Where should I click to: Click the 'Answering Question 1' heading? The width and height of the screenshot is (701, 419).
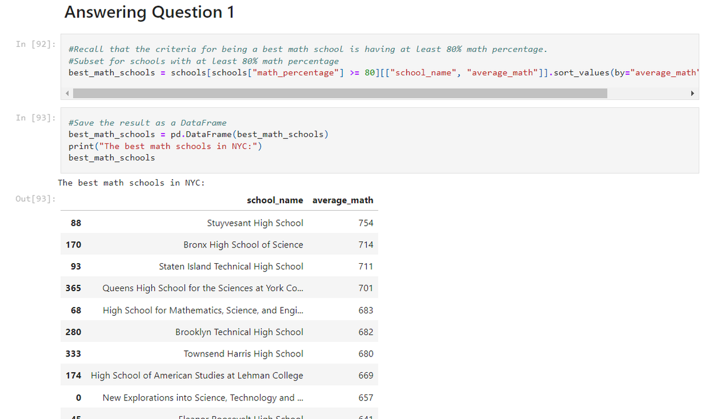point(150,12)
